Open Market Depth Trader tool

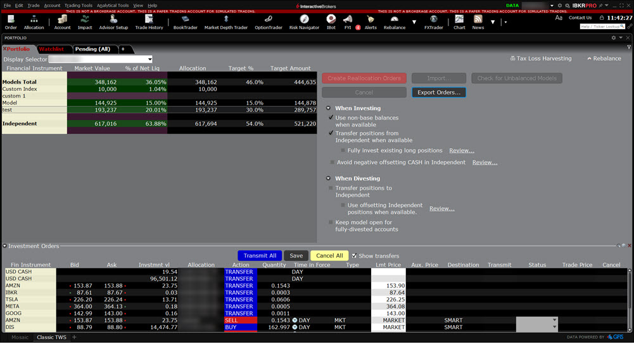pyautogui.click(x=225, y=22)
